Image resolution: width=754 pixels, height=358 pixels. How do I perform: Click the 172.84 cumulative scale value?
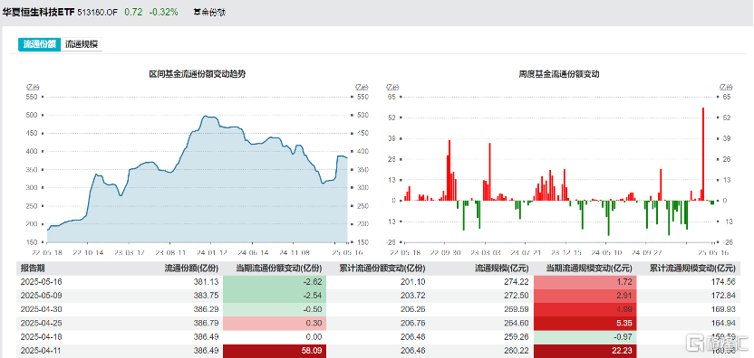pyautogui.click(x=724, y=296)
